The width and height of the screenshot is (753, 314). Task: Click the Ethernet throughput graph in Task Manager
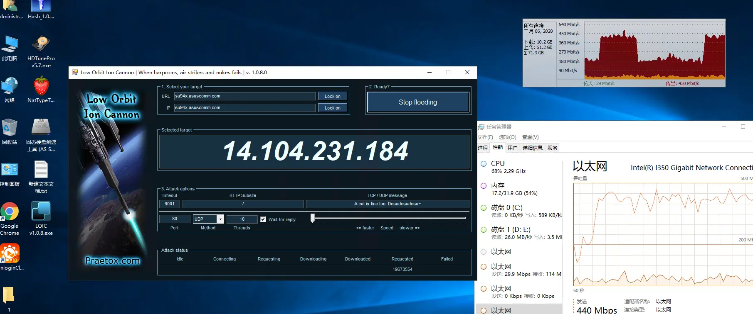[x=663, y=234]
